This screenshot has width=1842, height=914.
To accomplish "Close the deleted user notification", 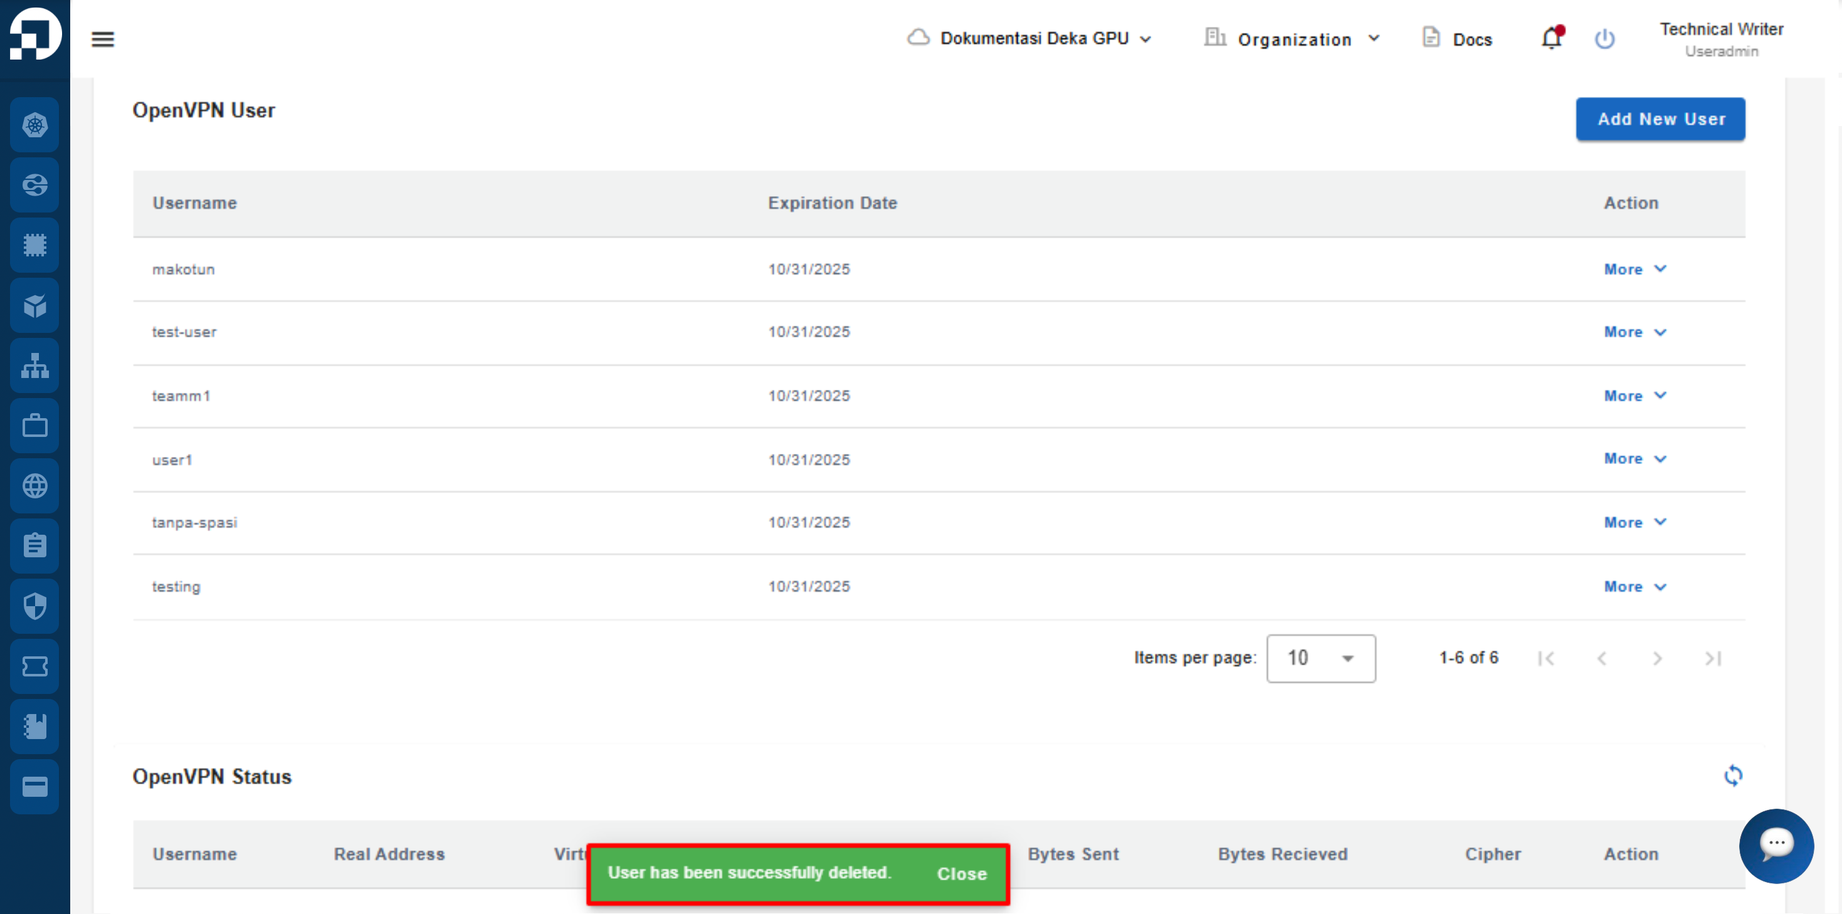I will click(962, 874).
